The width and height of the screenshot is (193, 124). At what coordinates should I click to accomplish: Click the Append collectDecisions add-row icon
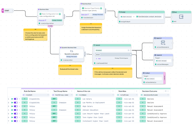coord(163,42)
